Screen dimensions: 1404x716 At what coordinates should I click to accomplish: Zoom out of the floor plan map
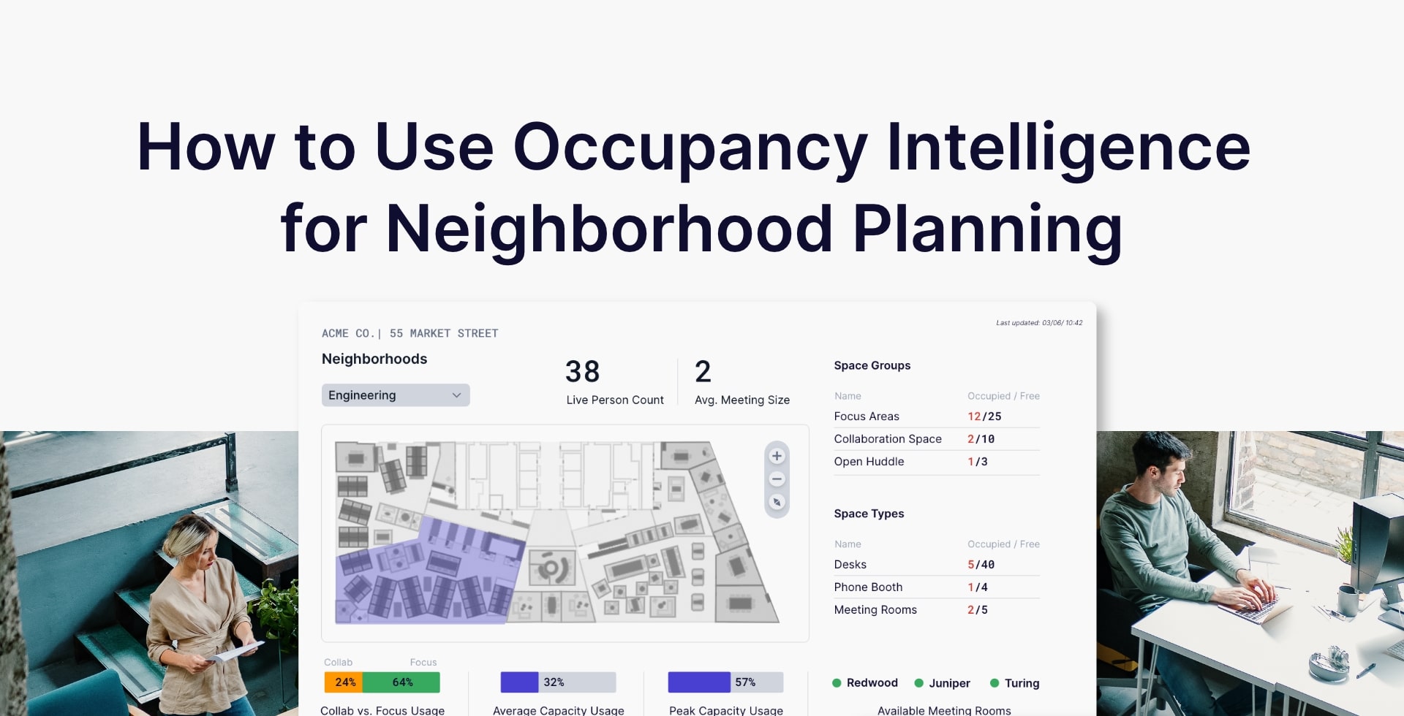777,479
